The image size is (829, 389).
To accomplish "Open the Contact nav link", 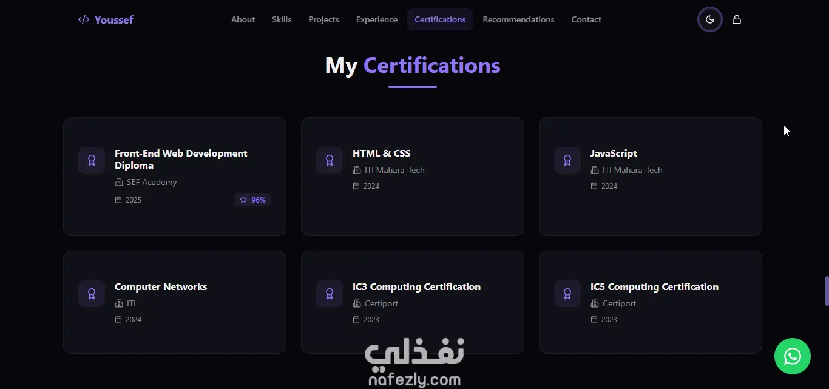I will click(586, 19).
